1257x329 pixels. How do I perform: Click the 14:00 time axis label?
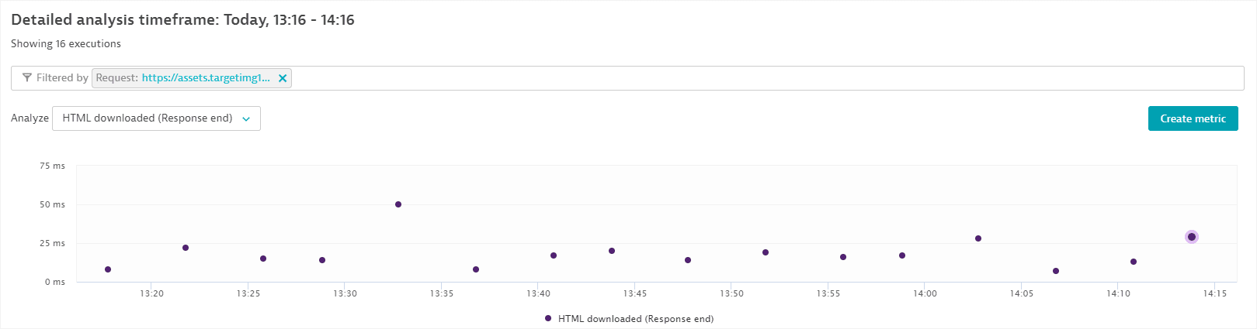[925, 293]
